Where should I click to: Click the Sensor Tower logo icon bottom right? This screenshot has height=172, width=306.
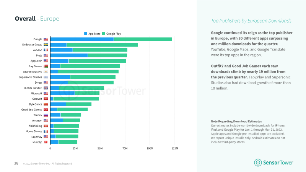point(258,163)
